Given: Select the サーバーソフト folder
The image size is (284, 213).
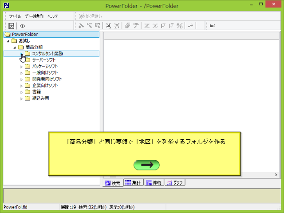Looking at the screenshot, I should (x=43, y=60).
